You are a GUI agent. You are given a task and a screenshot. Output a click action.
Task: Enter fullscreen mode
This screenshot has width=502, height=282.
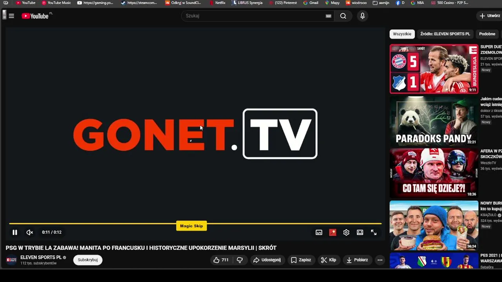(374, 232)
